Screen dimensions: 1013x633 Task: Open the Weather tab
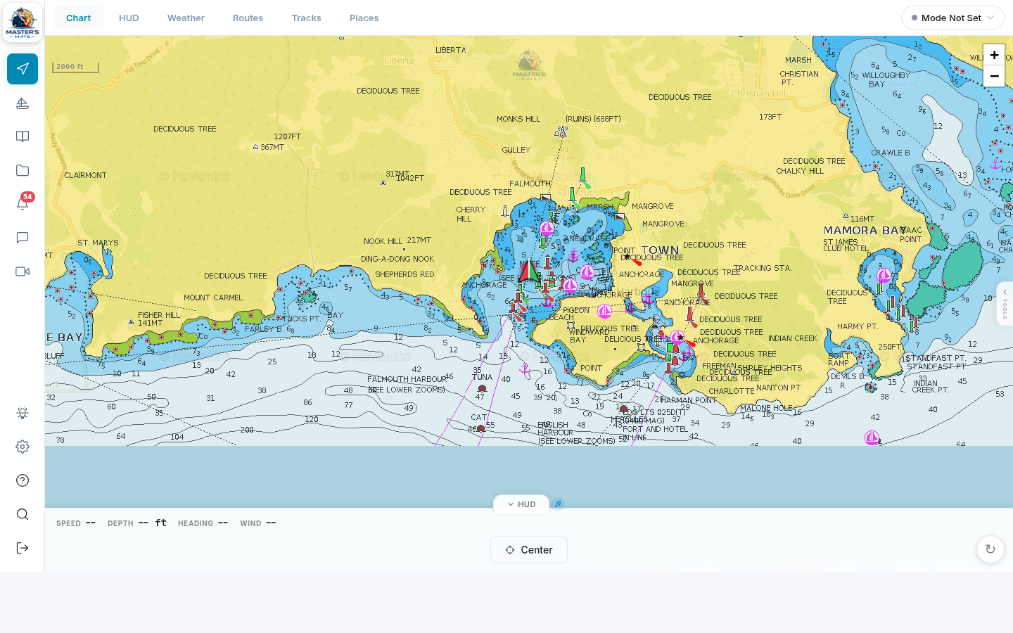pyautogui.click(x=186, y=18)
